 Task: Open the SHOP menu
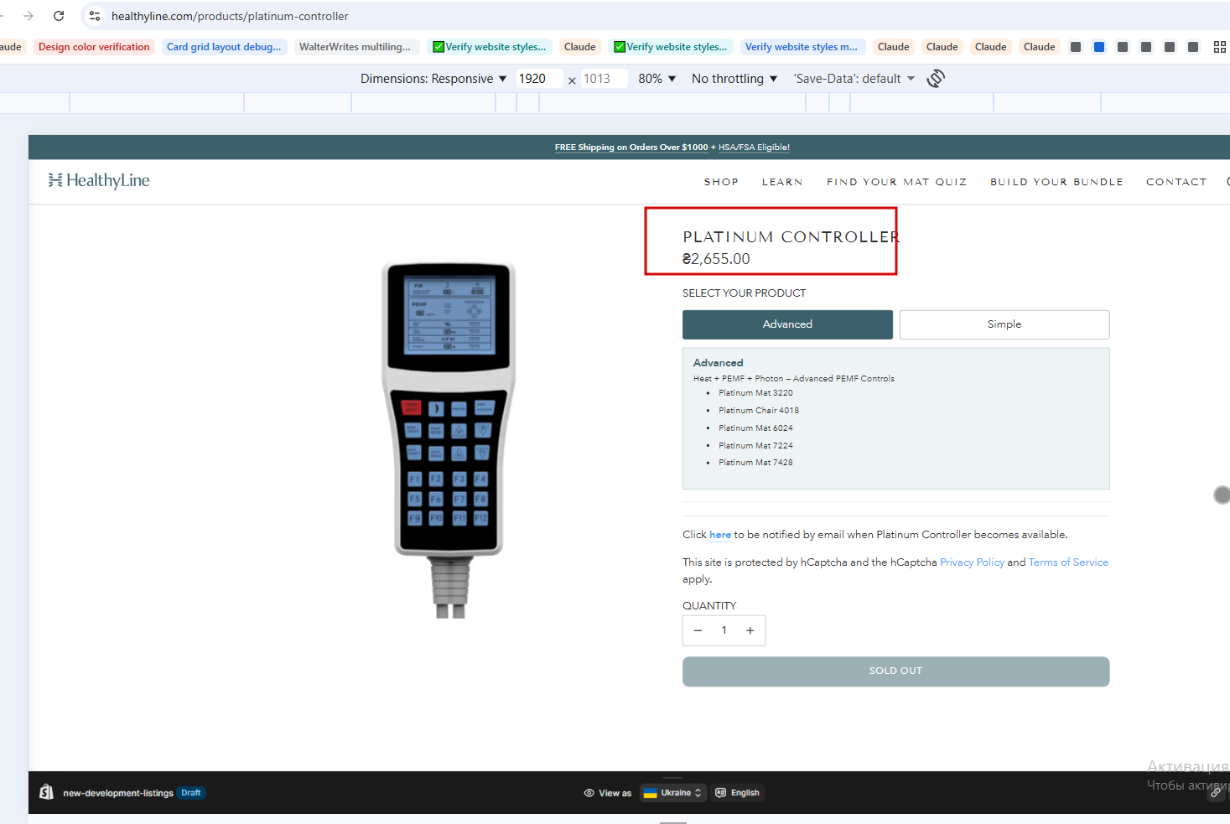(x=721, y=182)
